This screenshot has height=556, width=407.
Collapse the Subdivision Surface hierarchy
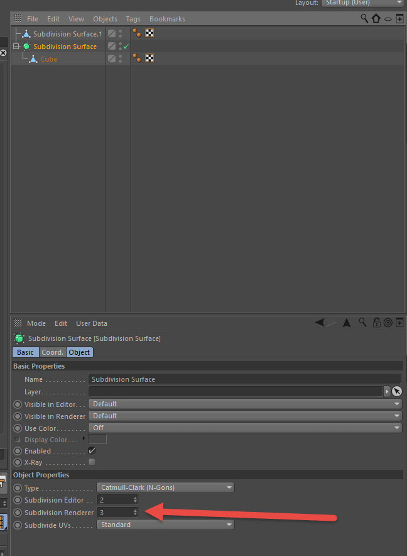(16, 46)
